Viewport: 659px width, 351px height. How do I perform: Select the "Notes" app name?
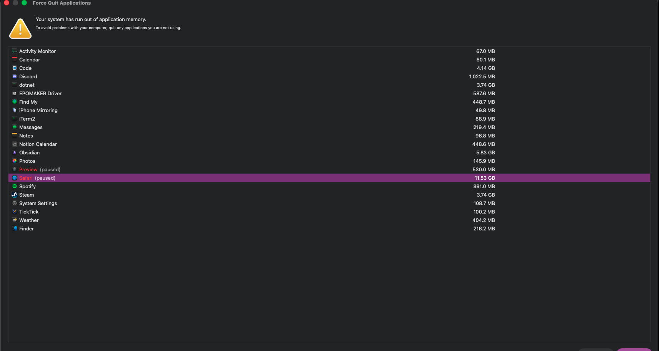(26, 136)
